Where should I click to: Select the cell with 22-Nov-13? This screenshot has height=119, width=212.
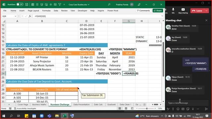86,69
